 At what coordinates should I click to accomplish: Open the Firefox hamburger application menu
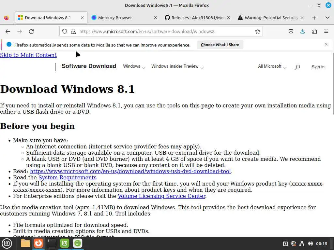tap(326, 32)
